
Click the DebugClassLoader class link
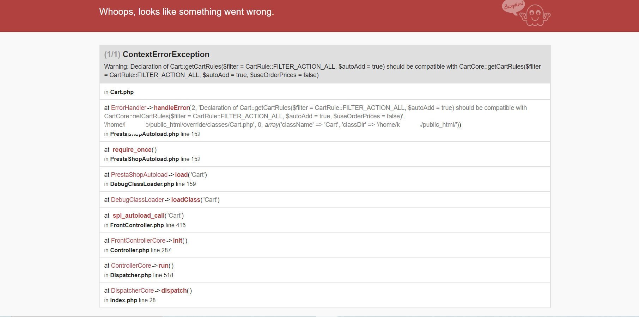(x=137, y=200)
